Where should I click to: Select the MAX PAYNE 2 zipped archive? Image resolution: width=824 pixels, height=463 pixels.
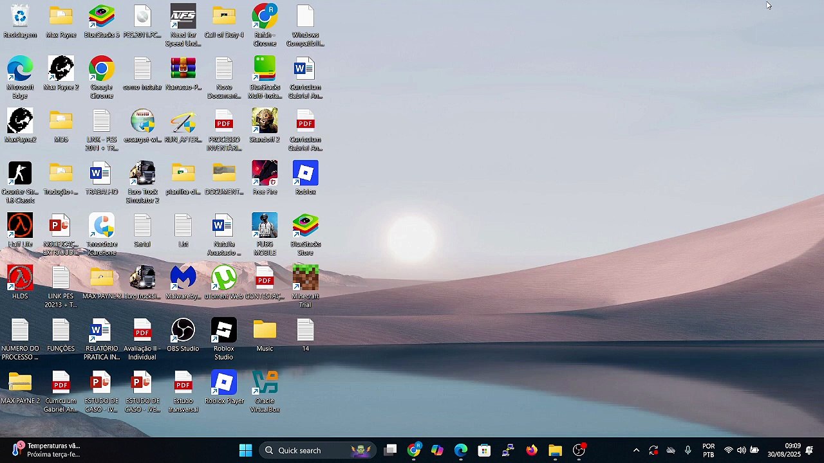(x=20, y=388)
